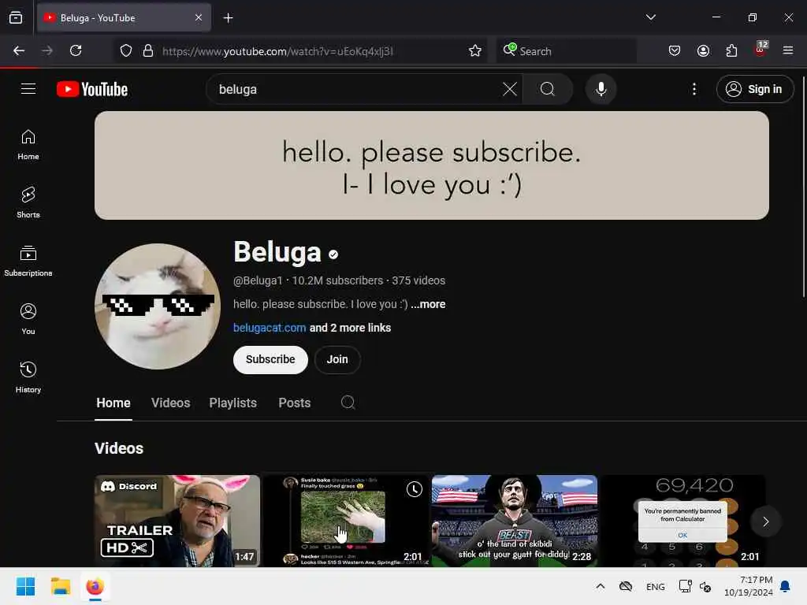Open Firefox extensions puzzle icon
The image size is (807, 605).
click(731, 50)
